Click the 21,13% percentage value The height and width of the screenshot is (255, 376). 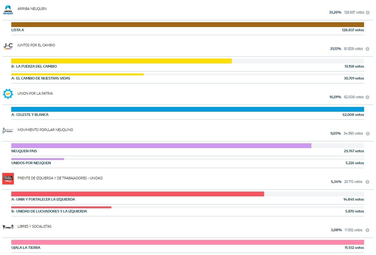[335, 49]
